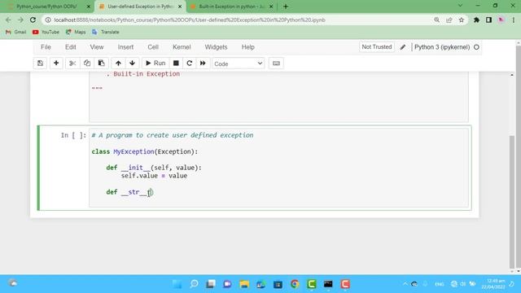
Task: Go back in browser history
Action: [x=8, y=20]
